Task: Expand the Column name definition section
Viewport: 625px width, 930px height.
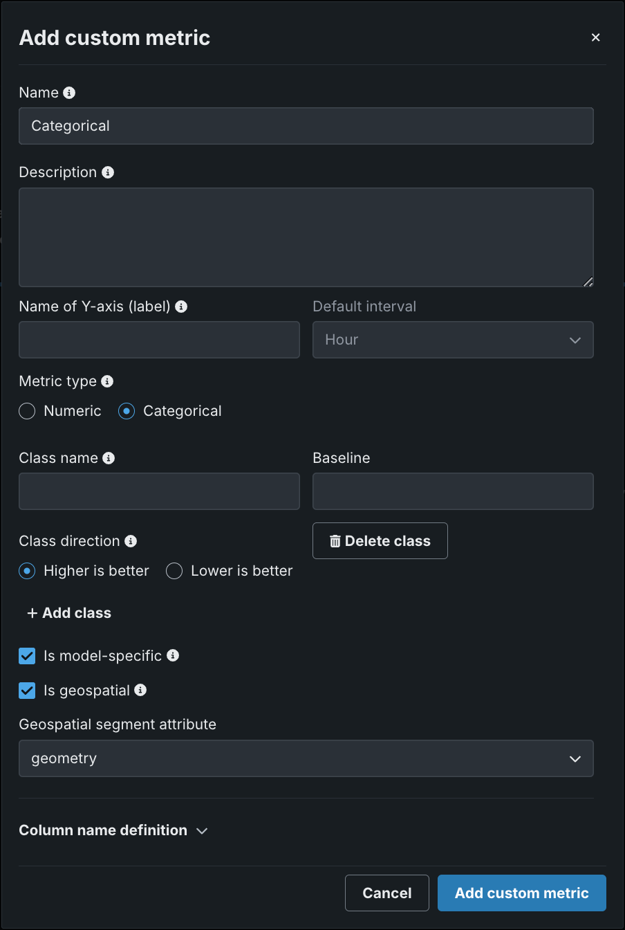Action: tap(113, 830)
